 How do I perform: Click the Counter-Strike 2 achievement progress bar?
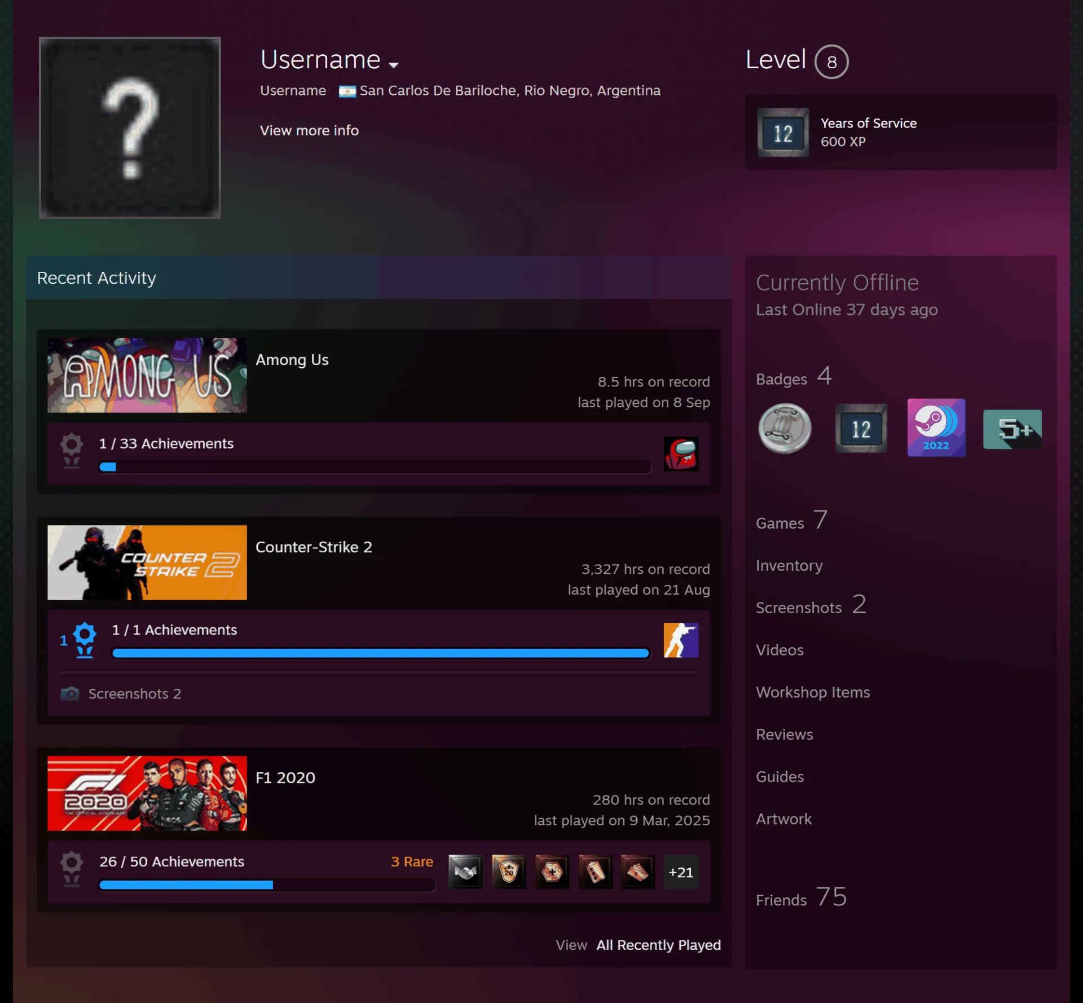click(381, 653)
